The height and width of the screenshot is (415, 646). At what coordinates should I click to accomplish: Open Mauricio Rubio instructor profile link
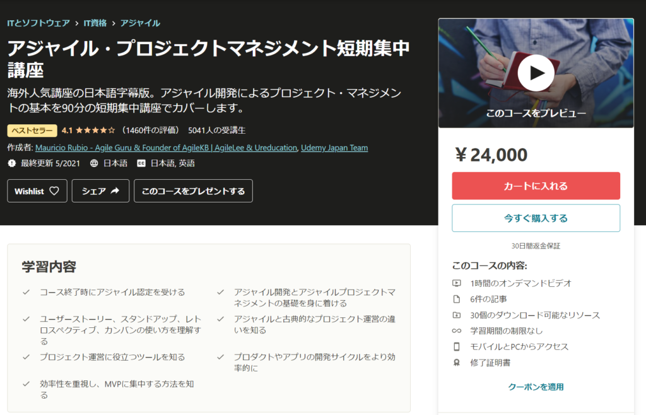coord(166,148)
